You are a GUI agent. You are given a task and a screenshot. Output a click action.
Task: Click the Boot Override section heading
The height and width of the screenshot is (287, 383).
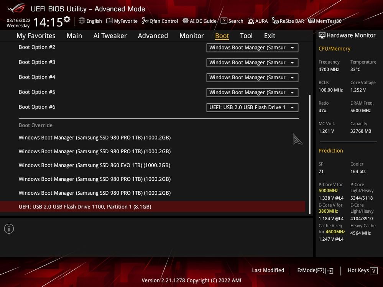(x=36, y=125)
